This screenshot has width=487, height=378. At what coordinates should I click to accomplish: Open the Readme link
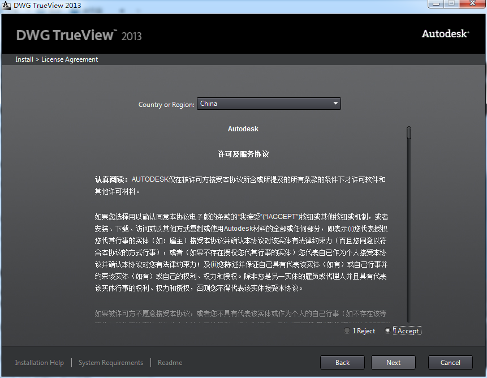(x=170, y=363)
